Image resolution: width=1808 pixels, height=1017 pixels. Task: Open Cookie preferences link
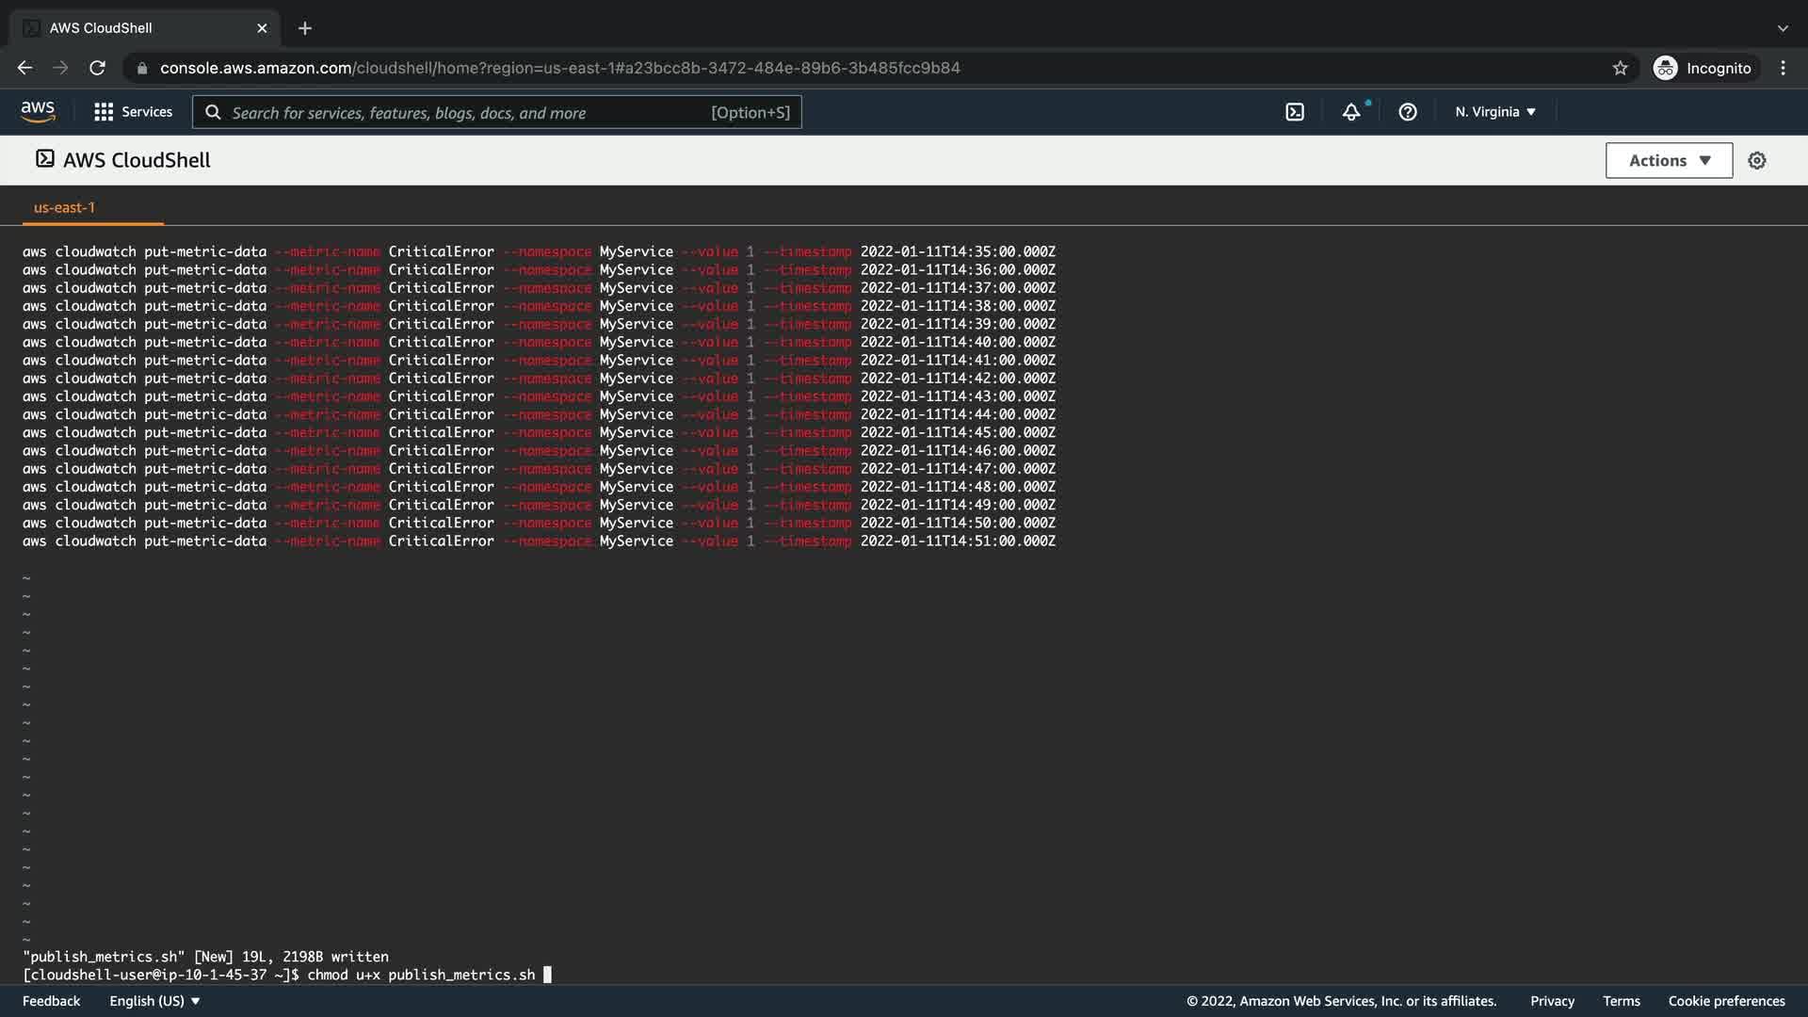1726,1001
